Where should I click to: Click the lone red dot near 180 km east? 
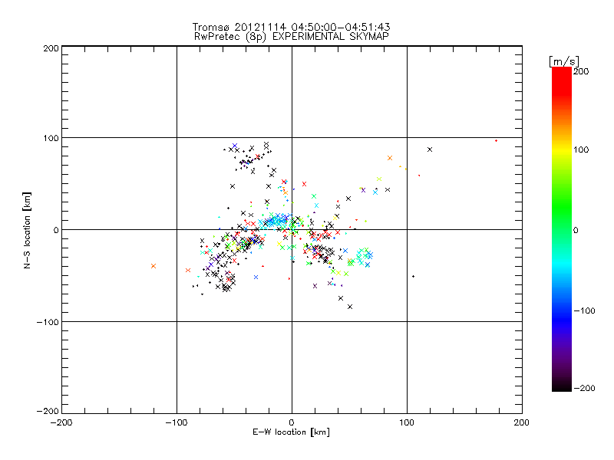[496, 140]
